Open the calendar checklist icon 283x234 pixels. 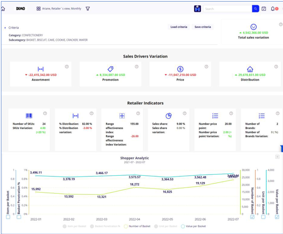tap(264, 9)
